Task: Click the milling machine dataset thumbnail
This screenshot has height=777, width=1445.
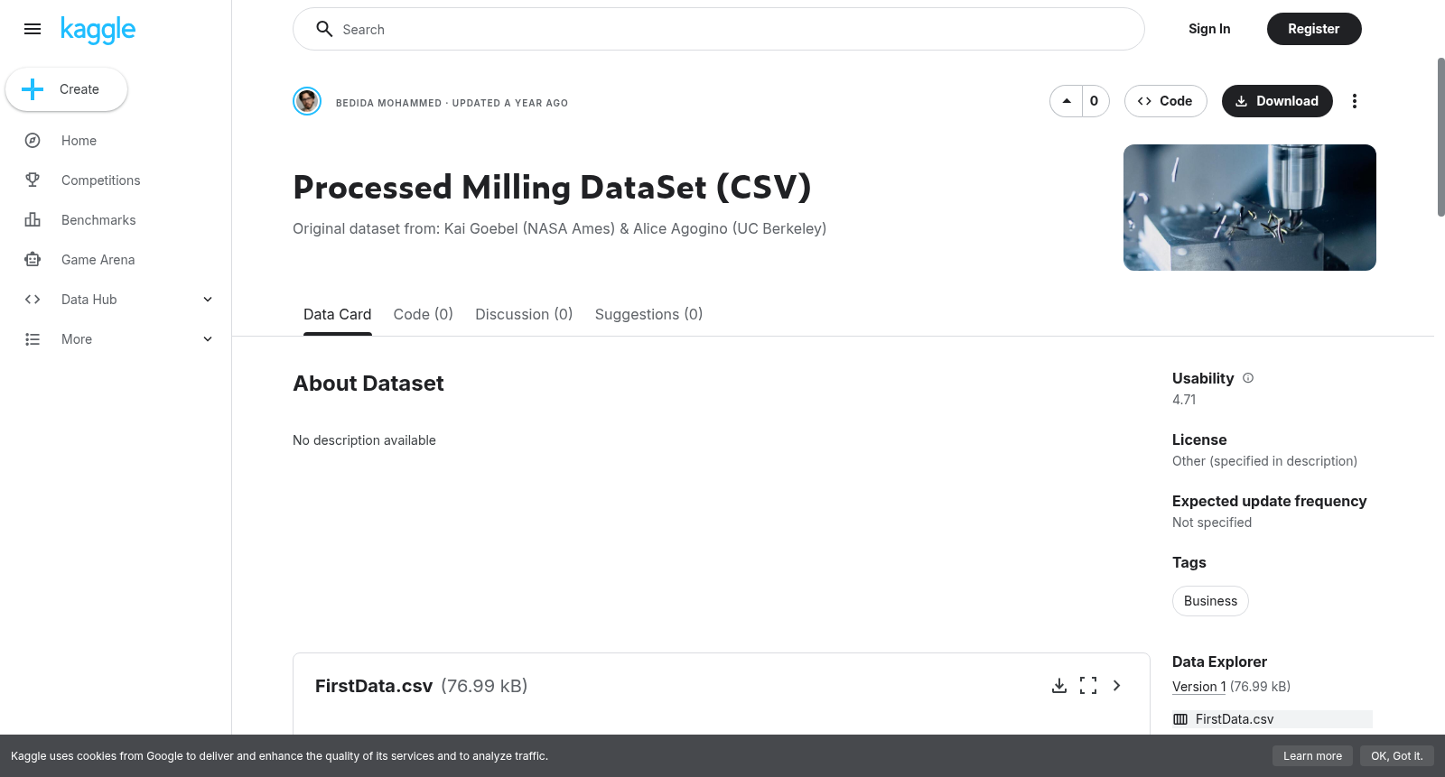Action: point(1250,208)
